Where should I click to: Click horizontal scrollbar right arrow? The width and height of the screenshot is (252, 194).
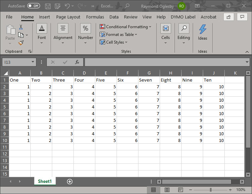(242, 182)
